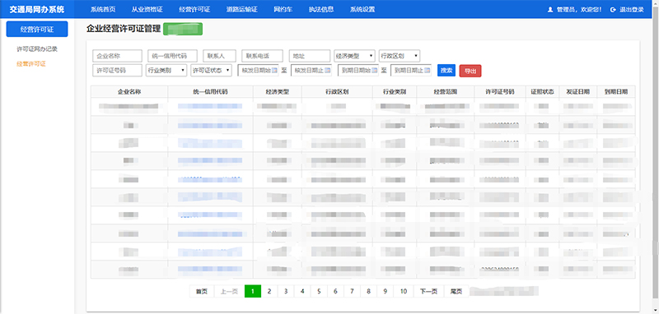This screenshot has height=314, width=659.
Task: Go to 从业资格证 in top menu
Action: (147, 9)
